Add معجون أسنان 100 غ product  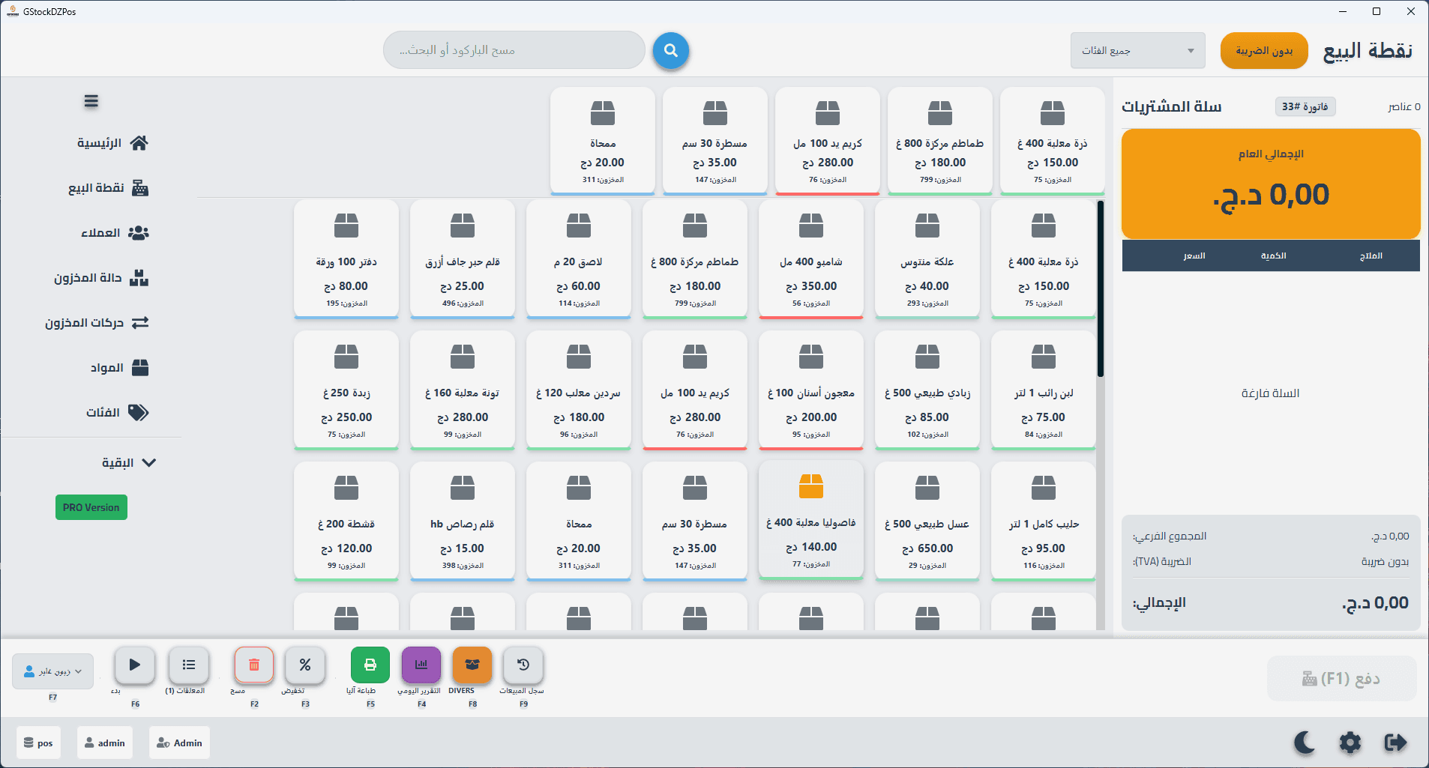pos(811,390)
